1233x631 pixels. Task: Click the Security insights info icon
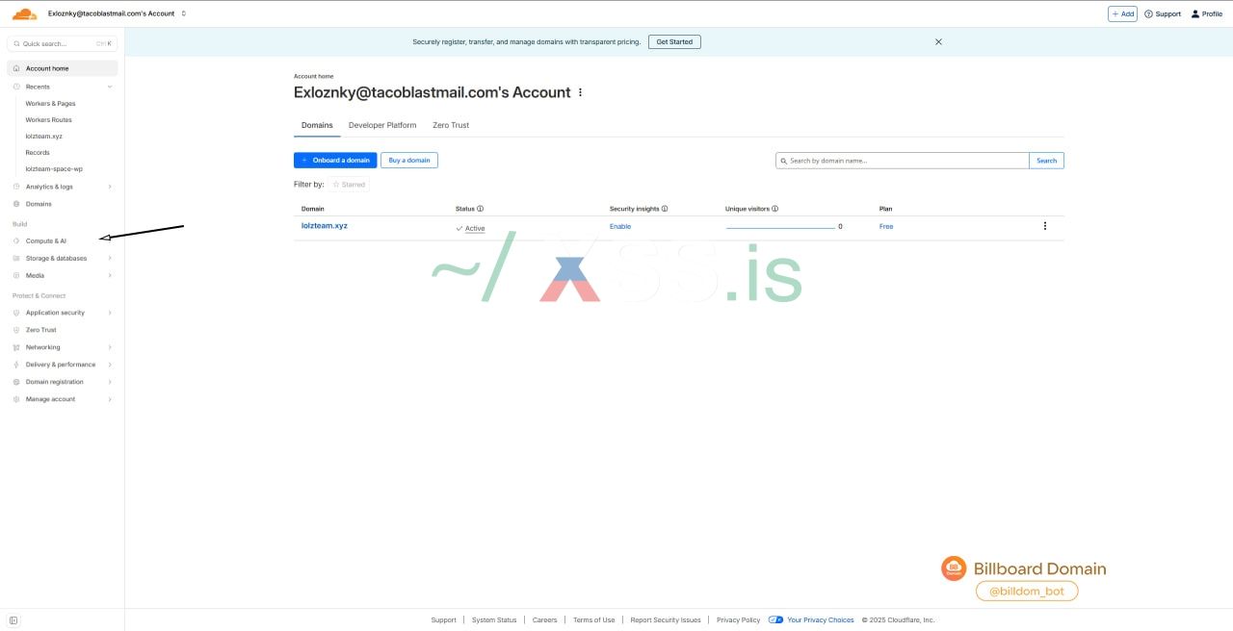tap(665, 209)
